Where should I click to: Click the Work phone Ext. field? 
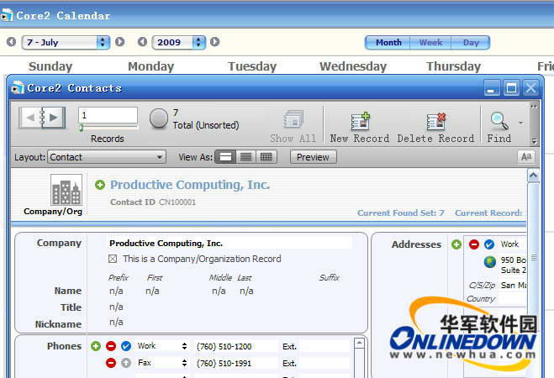(x=324, y=347)
